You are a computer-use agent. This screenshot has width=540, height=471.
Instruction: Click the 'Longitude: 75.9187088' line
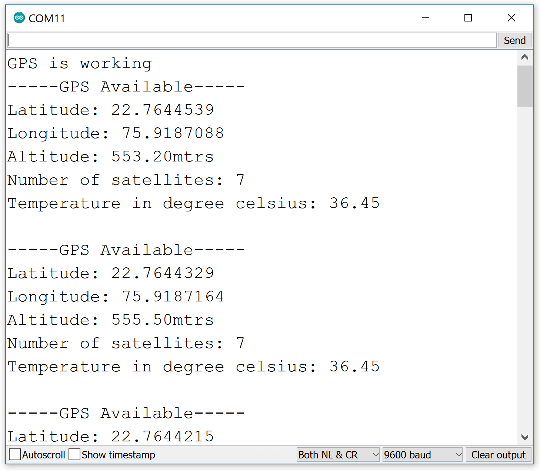tap(116, 133)
